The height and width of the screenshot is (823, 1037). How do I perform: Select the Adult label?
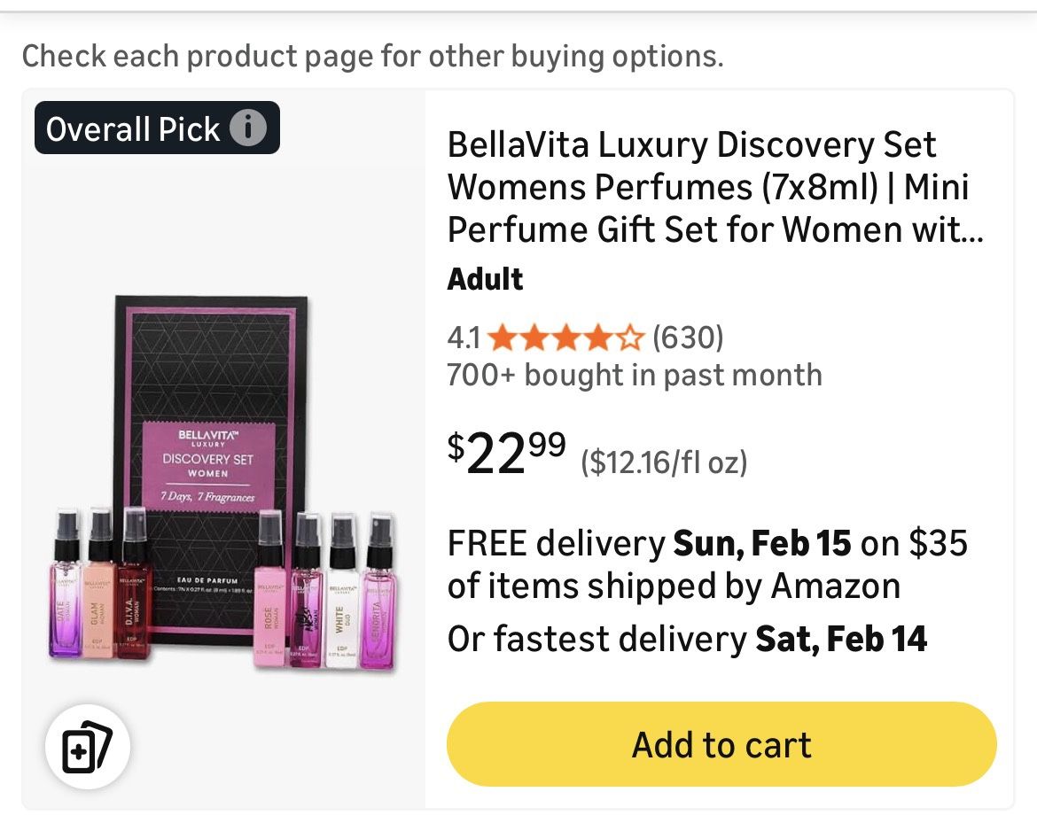(484, 279)
